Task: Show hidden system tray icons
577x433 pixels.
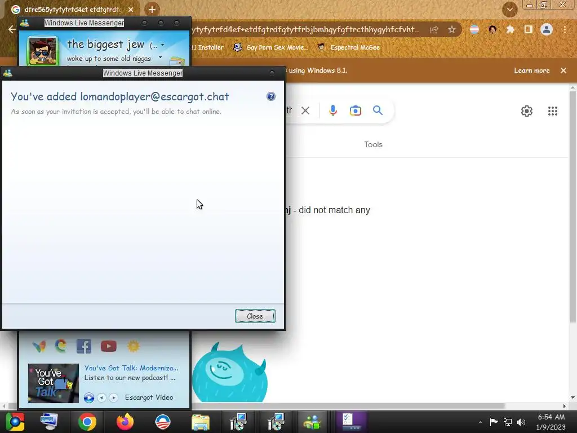Action: pos(480,422)
